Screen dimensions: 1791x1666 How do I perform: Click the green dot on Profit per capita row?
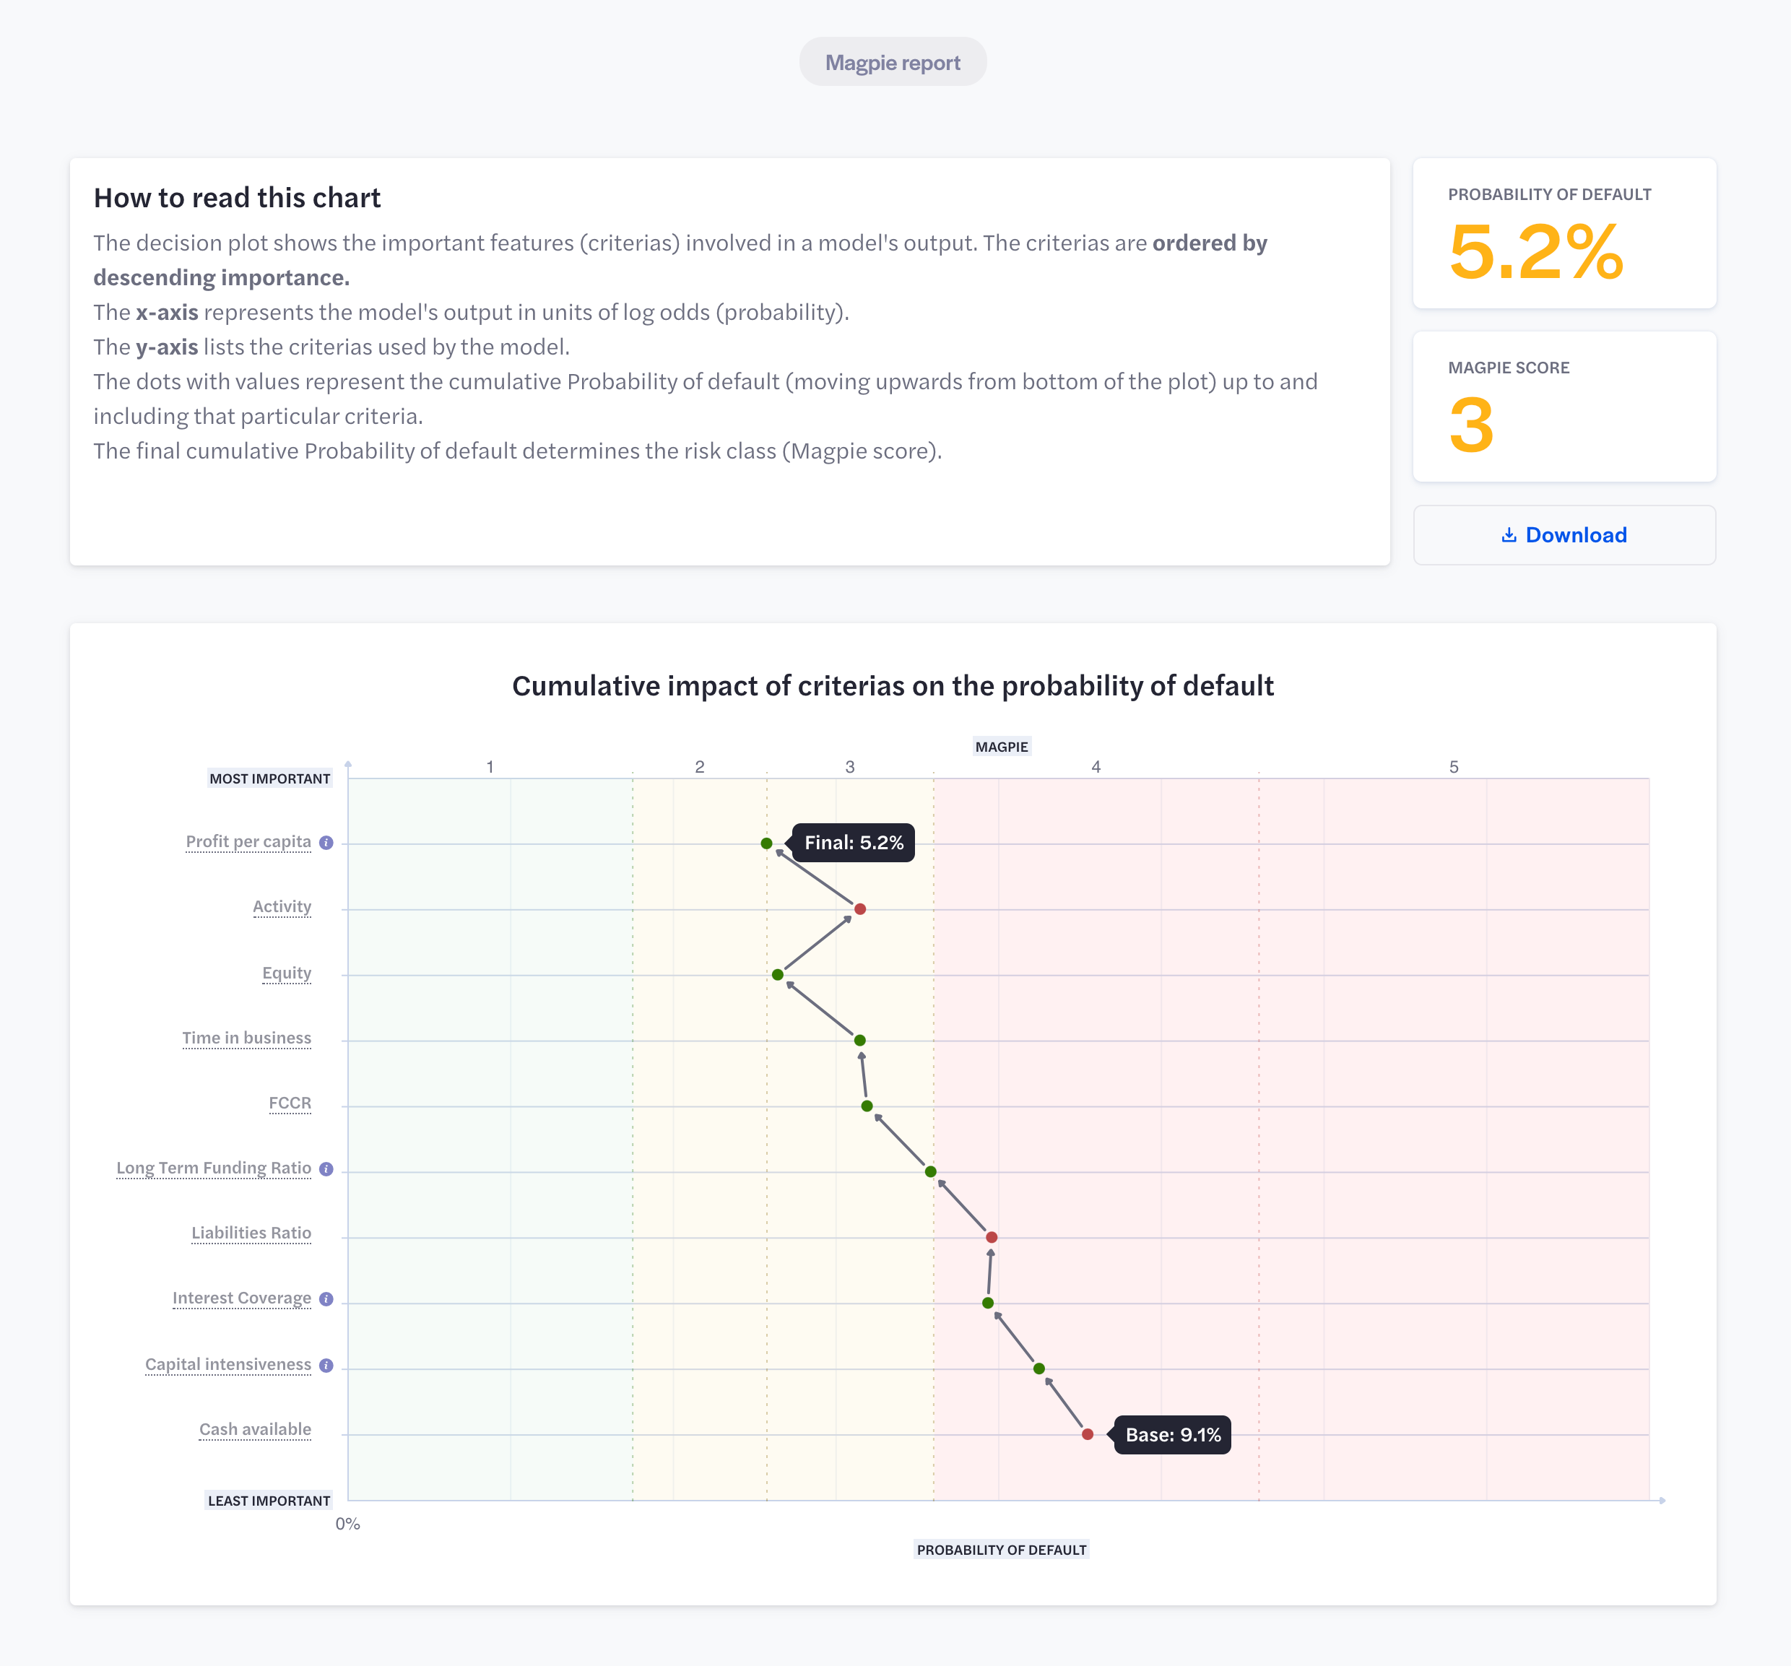(767, 843)
